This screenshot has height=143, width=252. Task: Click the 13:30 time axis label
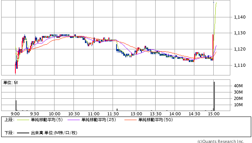156,114
